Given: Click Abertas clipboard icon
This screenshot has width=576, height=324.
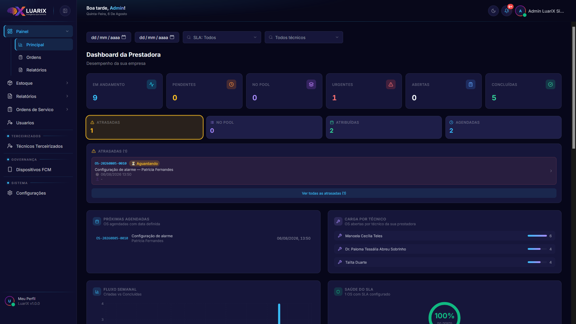Looking at the screenshot, I should [x=471, y=84].
